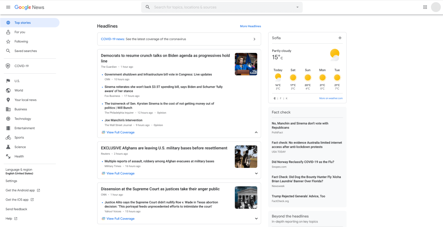Expand the Afghans story coverage
The image size is (443, 227).
coord(256,173)
